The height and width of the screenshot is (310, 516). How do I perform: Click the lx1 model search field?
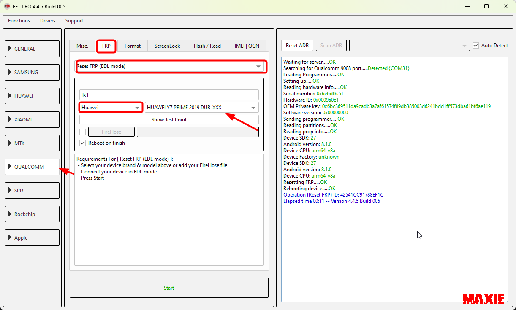coord(169,94)
